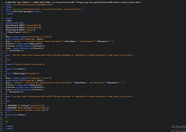Screen dimensions: 186x132
Task: Click the meta http-equiv tag line
Action: pyautogui.click(x=44, y=9)
